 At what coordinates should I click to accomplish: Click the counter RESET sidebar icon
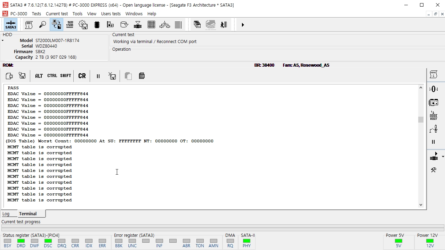434,116
